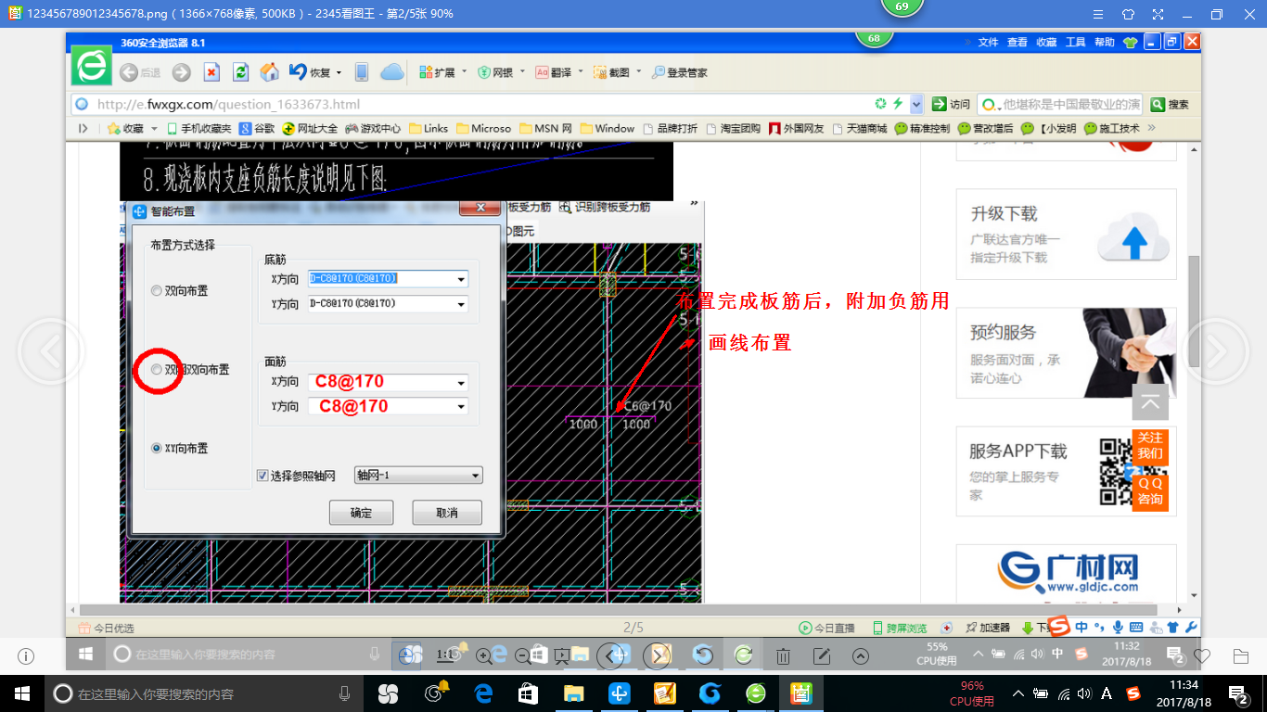Rotate the image clockwise

pyautogui.click(x=743, y=655)
